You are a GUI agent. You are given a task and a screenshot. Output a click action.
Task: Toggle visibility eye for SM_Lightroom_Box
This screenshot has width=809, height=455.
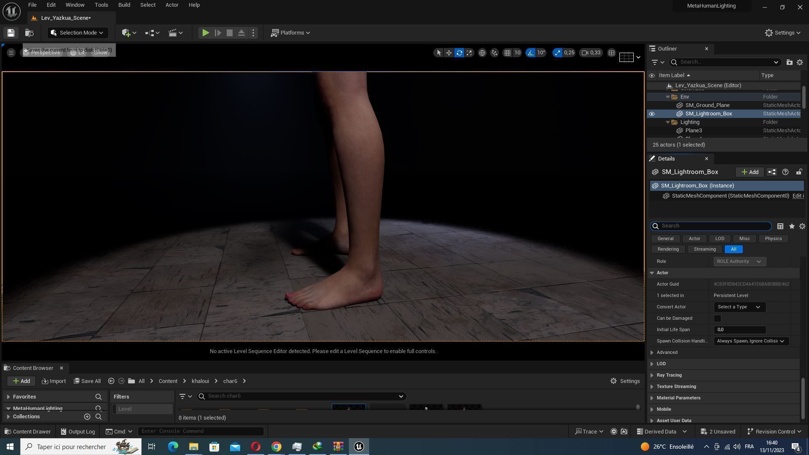652,114
